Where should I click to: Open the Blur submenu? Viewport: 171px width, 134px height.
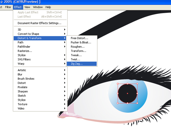[x=40, y=74]
